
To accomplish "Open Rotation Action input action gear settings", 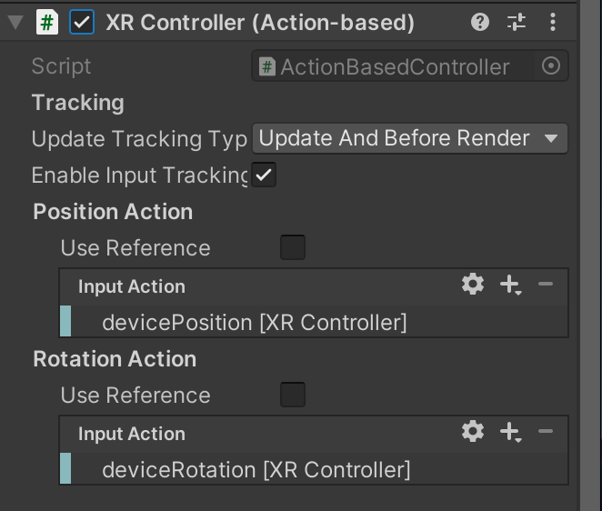I will click(x=473, y=431).
